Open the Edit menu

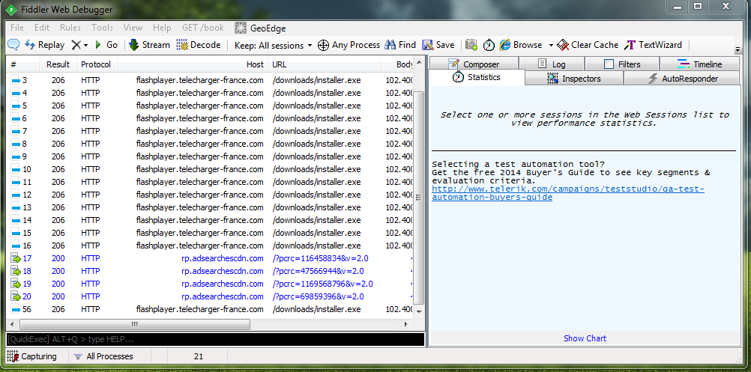click(x=42, y=28)
